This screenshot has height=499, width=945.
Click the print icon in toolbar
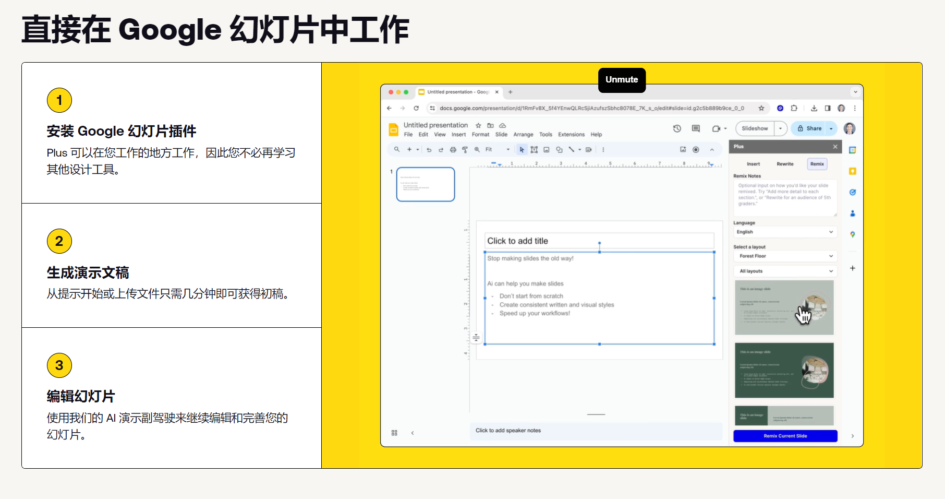click(x=453, y=150)
